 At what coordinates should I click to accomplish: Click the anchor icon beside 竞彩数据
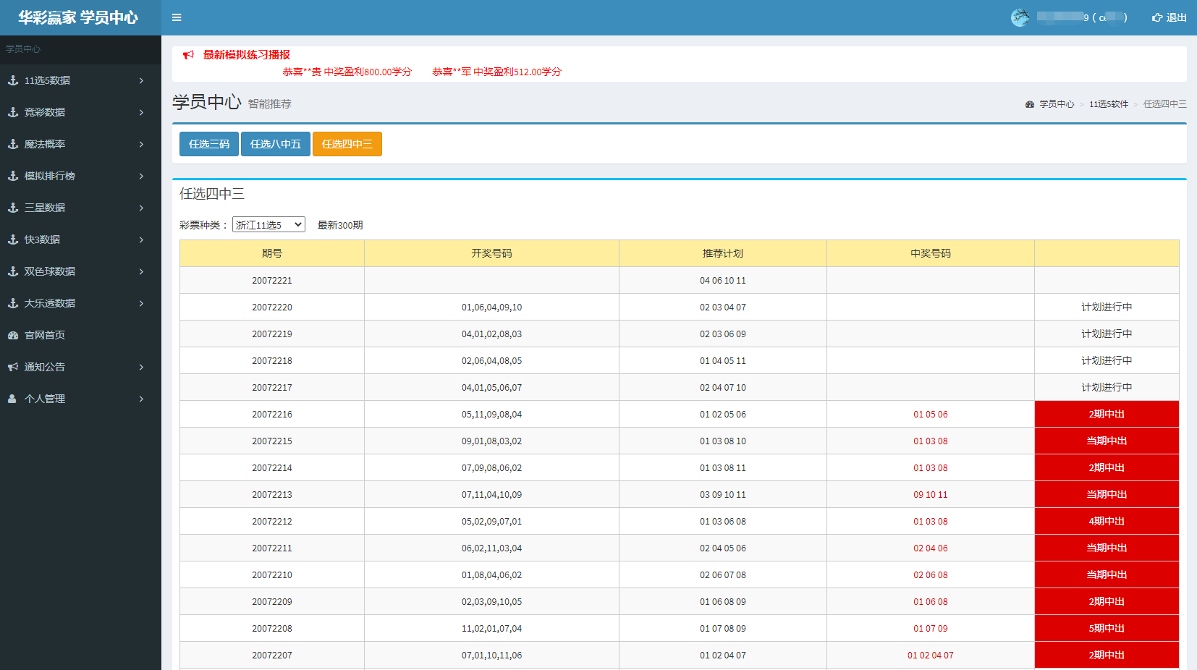pos(13,112)
